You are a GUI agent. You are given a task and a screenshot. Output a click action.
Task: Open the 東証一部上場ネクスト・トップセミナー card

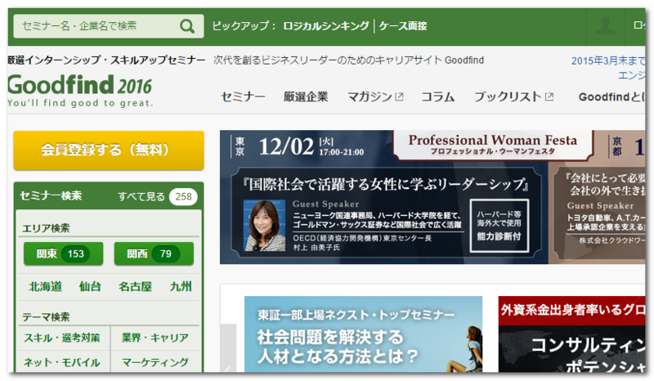pos(363,334)
